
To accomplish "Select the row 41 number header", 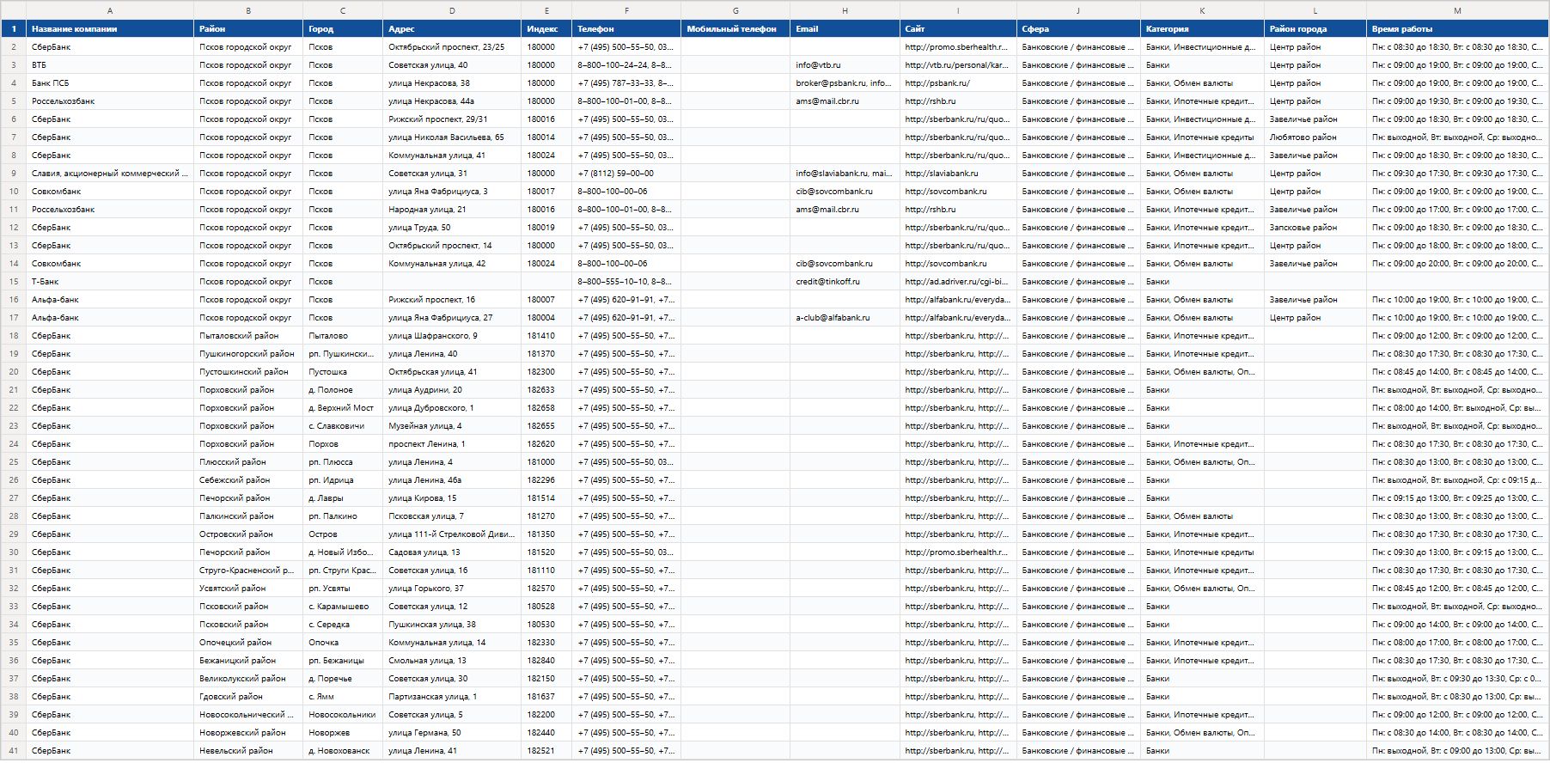I will coord(14,751).
